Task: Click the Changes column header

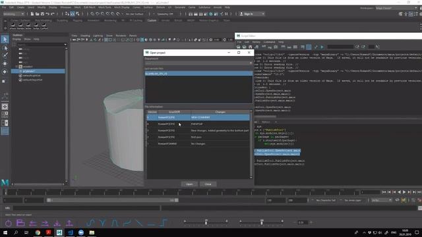Action: pos(220,112)
